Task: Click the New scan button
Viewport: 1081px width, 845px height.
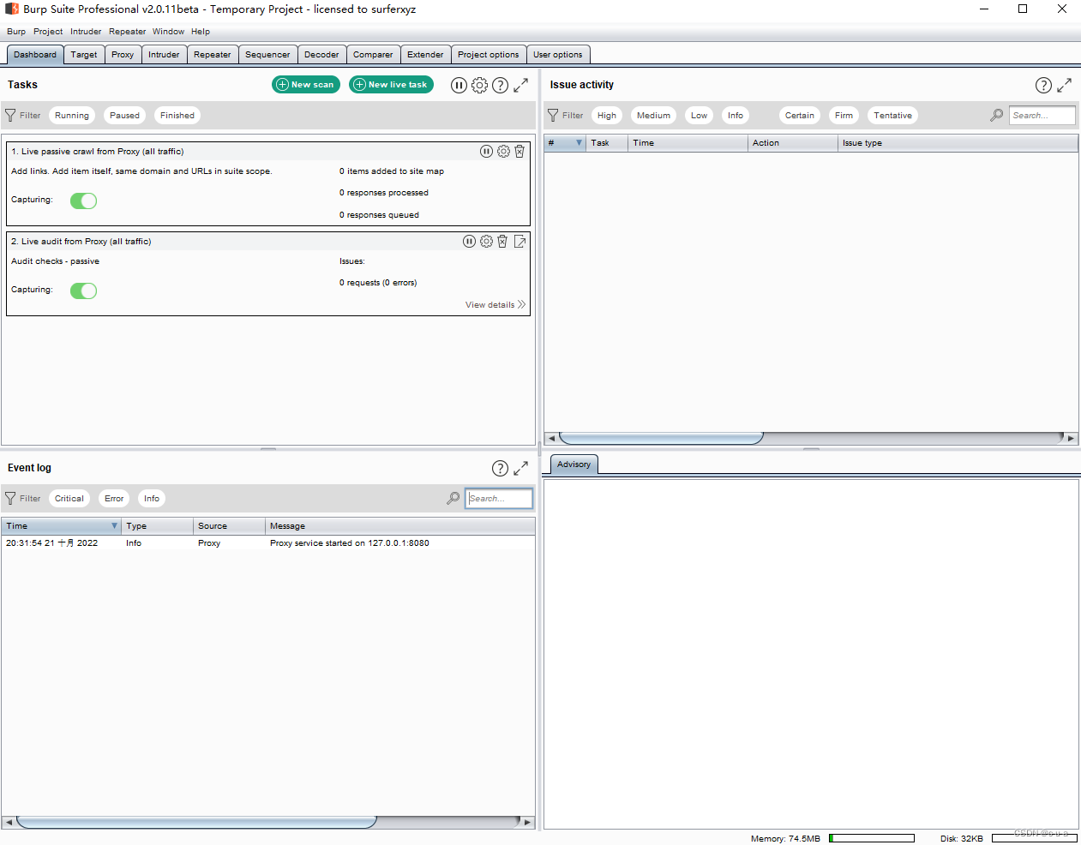Action: click(306, 85)
